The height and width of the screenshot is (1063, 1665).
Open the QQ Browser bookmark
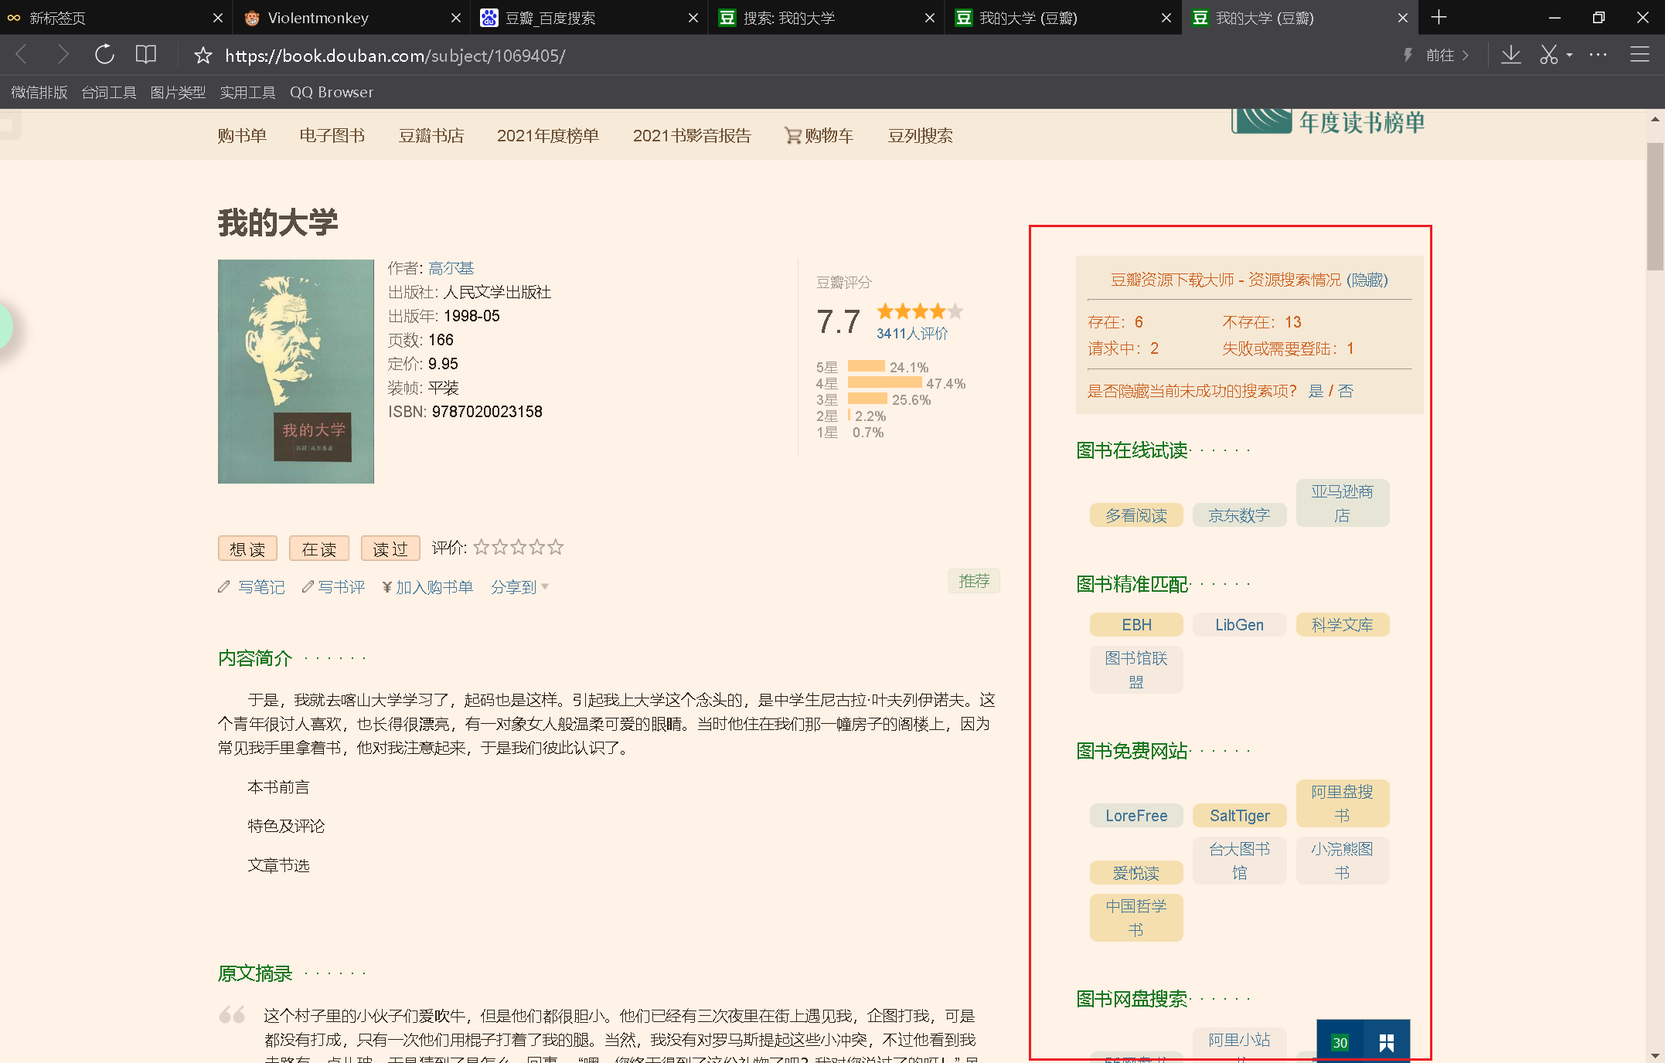pyautogui.click(x=332, y=93)
